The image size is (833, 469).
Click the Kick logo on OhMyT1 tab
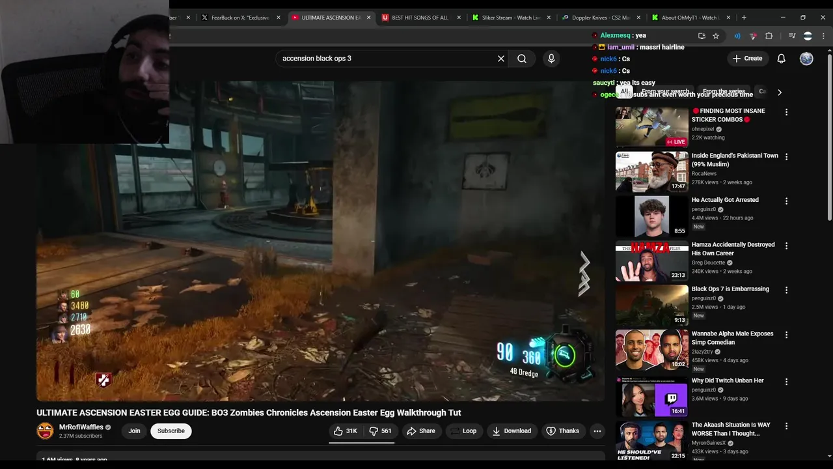[x=655, y=18]
